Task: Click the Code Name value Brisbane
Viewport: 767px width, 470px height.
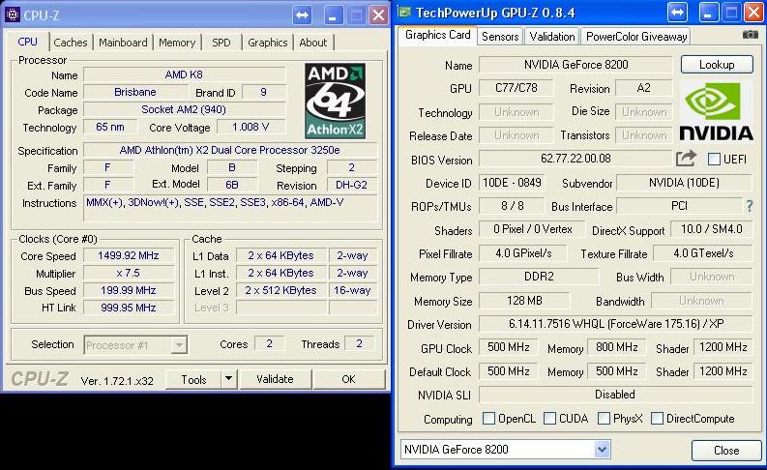Action: pyautogui.click(x=135, y=92)
